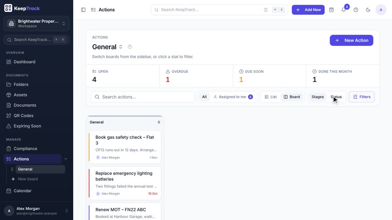This screenshot has width=392, height=220.
Task: Collapse the Actions section chevron in sidebar
Action: click(x=66, y=159)
